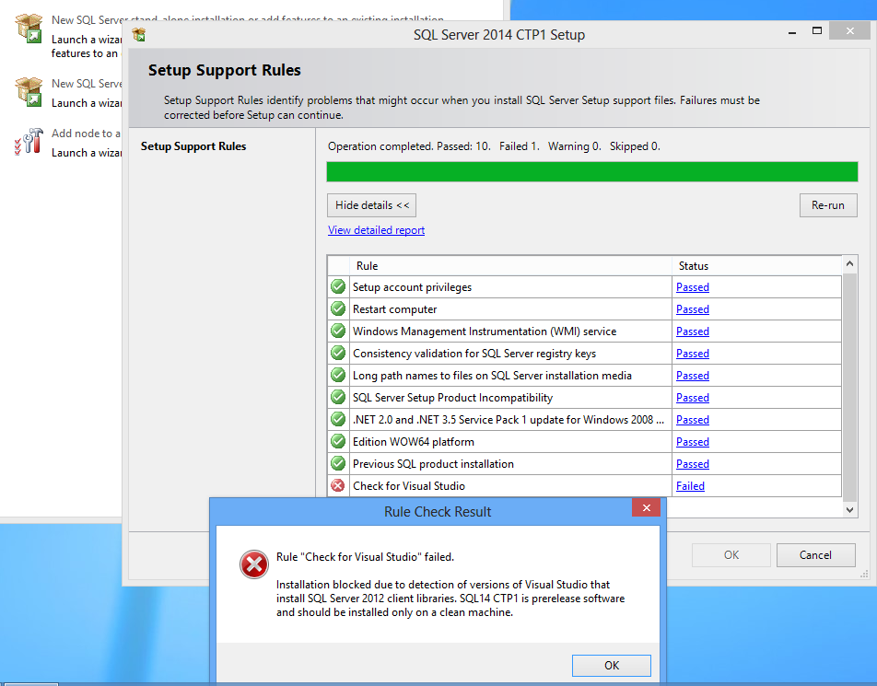
Task: Click green check icon beside Edition WOW64 platform
Action: click(x=337, y=441)
